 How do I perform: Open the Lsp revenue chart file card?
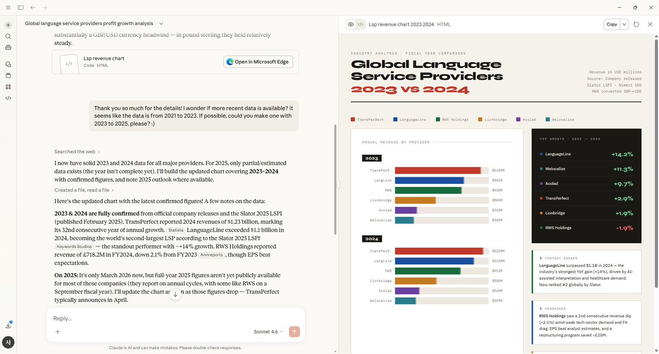click(x=176, y=62)
